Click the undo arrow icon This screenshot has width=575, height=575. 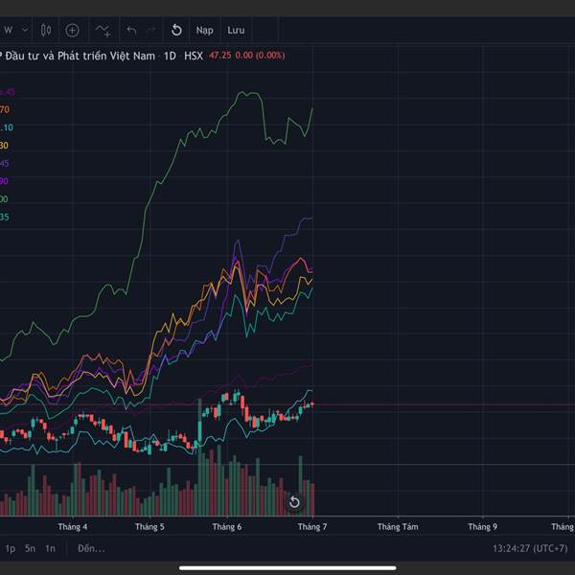tap(131, 30)
